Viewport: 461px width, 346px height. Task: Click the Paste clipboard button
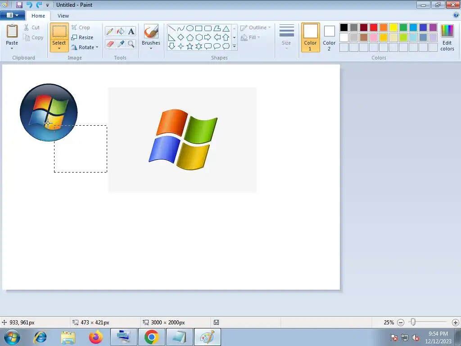tap(12, 35)
